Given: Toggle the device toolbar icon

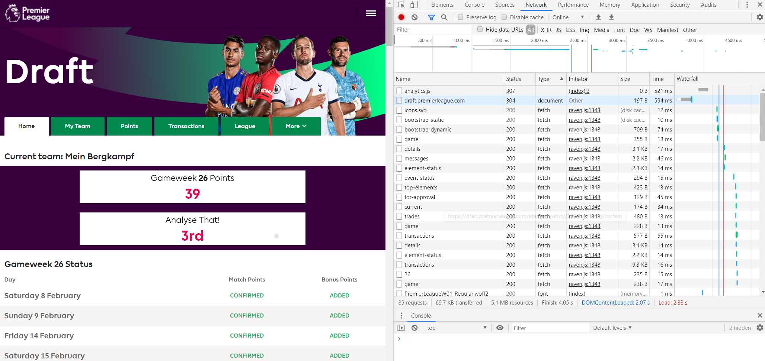Looking at the screenshot, I should pos(414,5).
